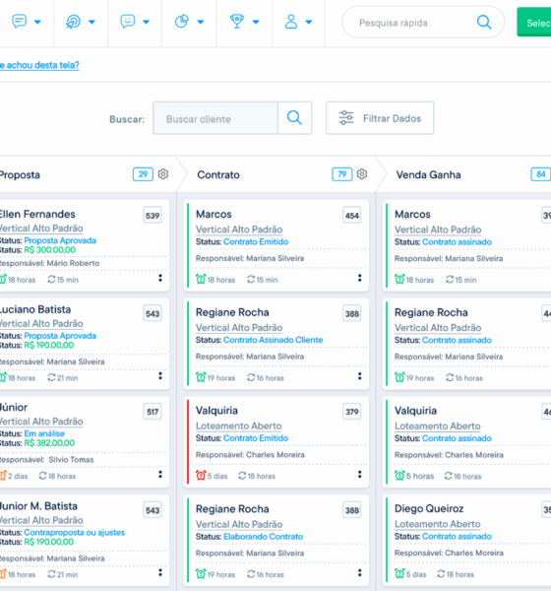Click the pie chart reports icon

coord(181,22)
